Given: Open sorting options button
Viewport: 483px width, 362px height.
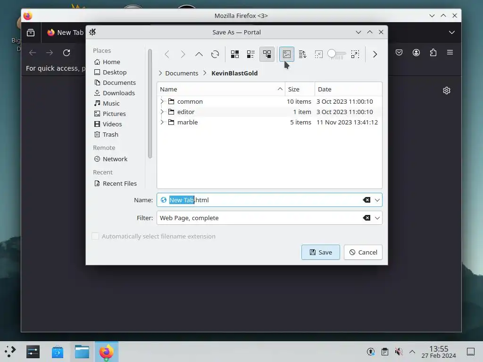Looking at the screenshot, I should coord(302,55).
